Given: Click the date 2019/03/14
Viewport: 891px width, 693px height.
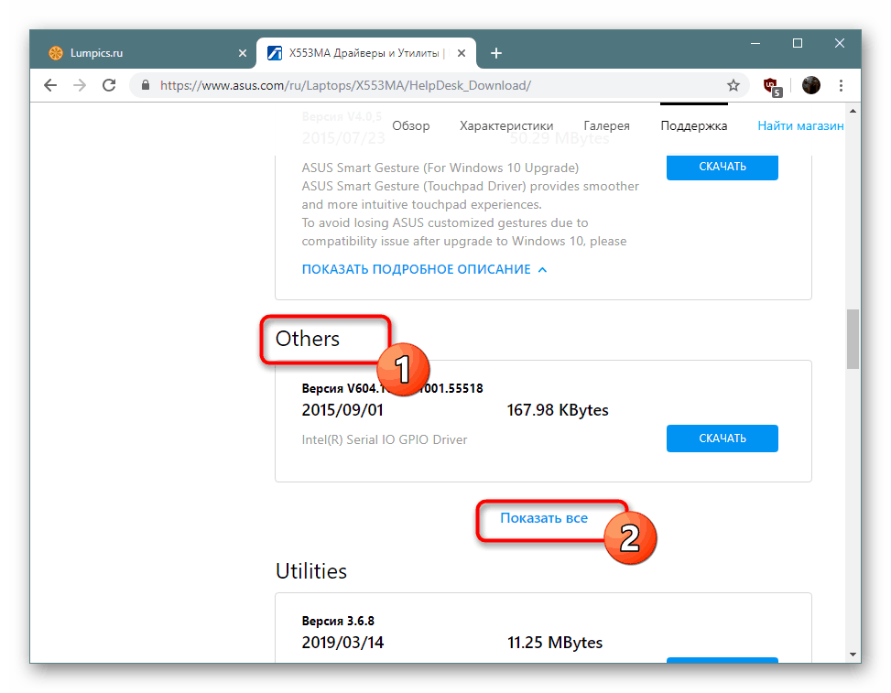Looking at the screenshot, I should 342,643.
